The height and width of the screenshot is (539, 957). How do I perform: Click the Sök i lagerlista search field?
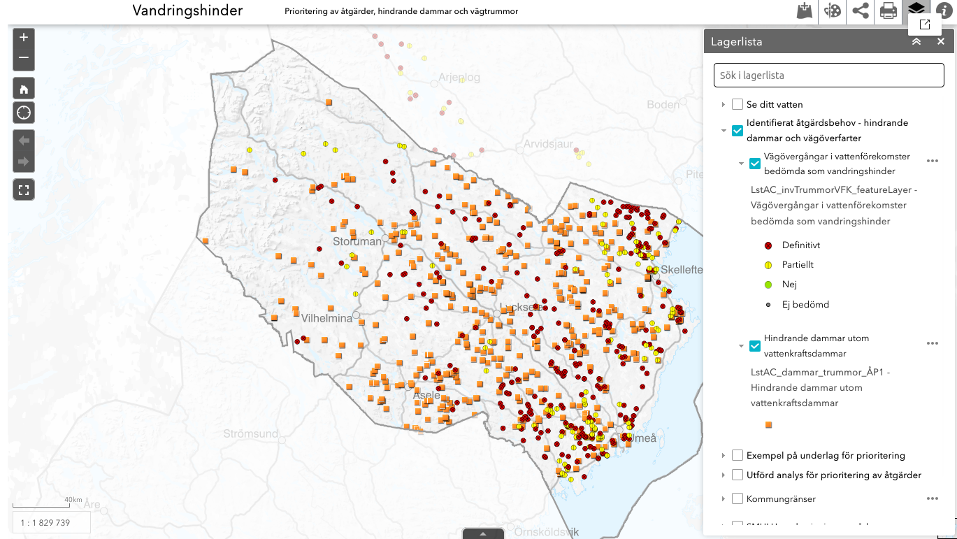coord(828,76)
